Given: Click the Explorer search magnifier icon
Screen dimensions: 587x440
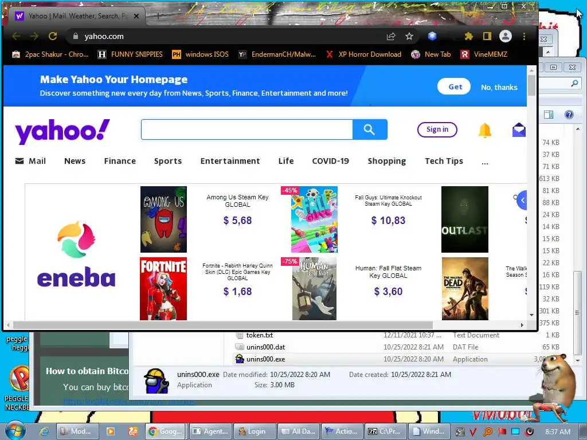Looking at the screenshot, I should pyautogui.click(x=574, y=84).
